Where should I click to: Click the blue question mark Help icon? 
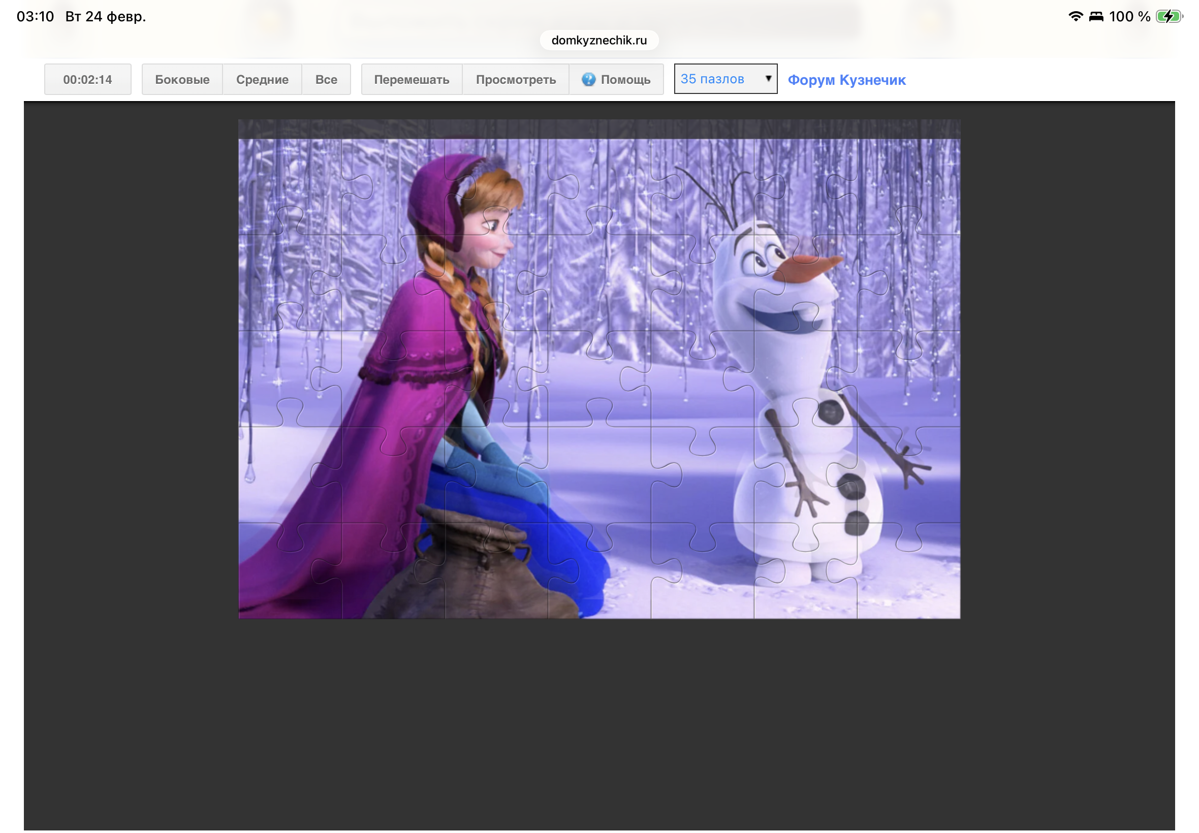click(588, 79)
